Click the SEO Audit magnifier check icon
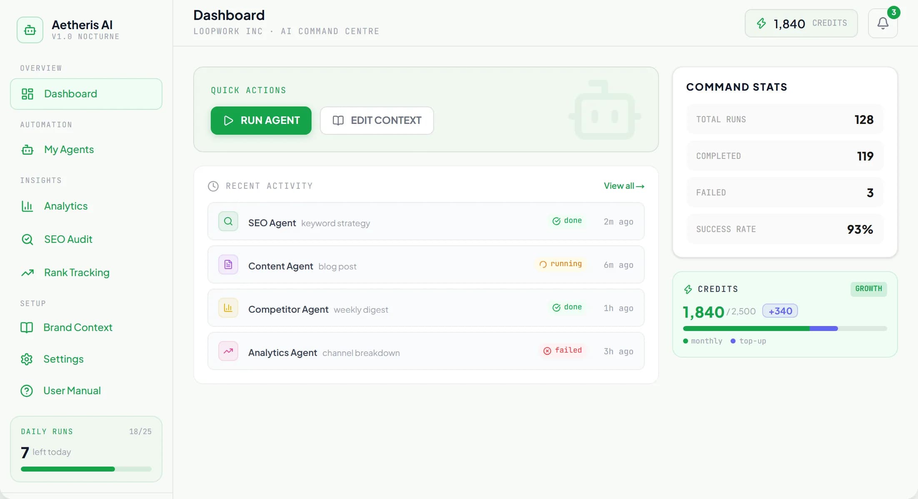This screenshot has height=499, width=918. pyautogui.click(x=27, y=240)
